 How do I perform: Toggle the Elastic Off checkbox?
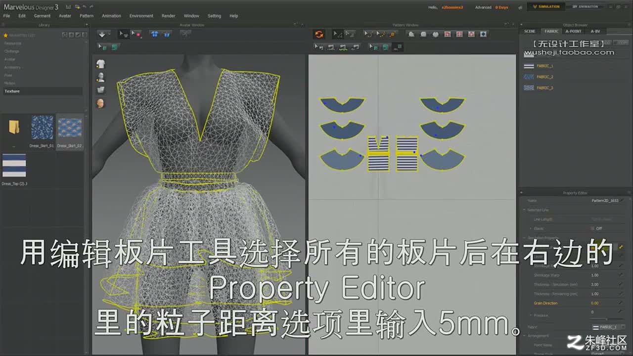592,228
